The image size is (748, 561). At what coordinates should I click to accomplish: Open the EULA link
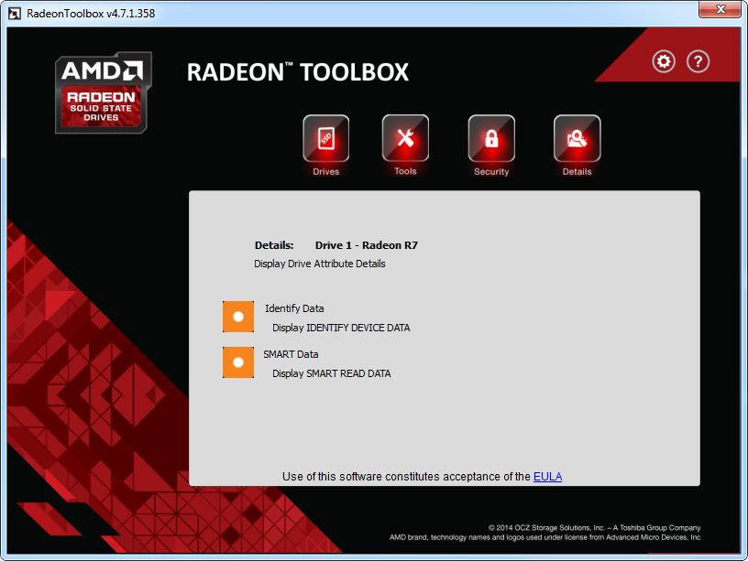547,477
